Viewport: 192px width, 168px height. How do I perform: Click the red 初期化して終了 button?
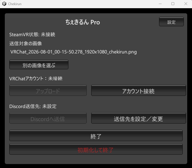tap(96, 149)
